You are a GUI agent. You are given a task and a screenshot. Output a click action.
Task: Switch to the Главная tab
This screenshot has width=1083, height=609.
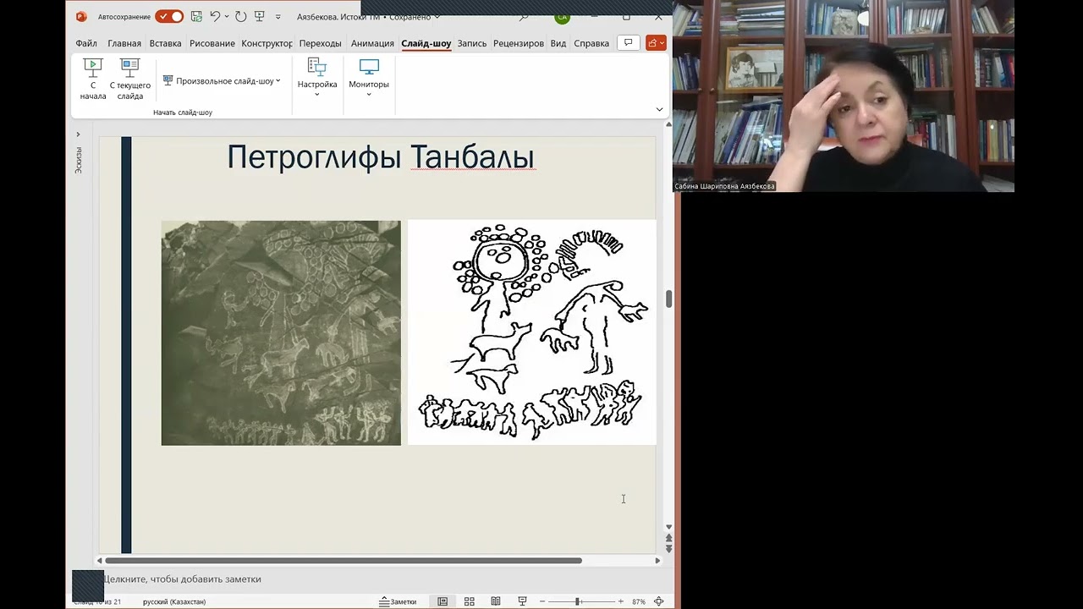[124, 43]
